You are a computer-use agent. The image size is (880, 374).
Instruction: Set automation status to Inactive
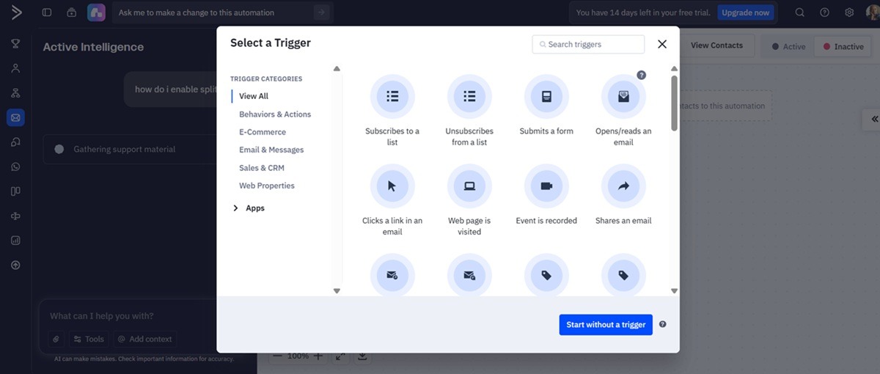click(843, 46)
